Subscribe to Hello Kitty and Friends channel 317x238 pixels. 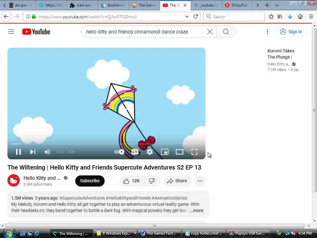(90, 181)
